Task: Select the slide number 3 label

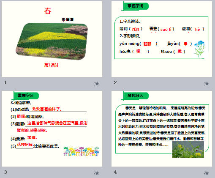Action: 5,172
